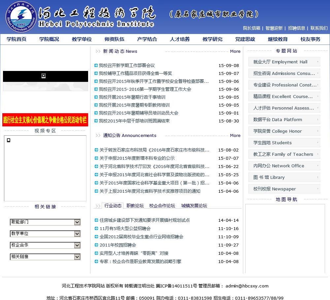Open article 专家：校企合作是职业教育发展的战略引擎

coord(140,261)
